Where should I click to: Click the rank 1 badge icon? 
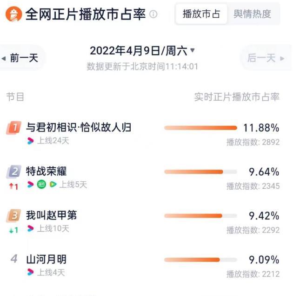coord(14,128)
